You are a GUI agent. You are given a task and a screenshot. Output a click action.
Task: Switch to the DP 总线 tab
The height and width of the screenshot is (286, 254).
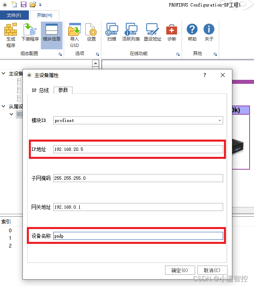click(x=40, y=90)
